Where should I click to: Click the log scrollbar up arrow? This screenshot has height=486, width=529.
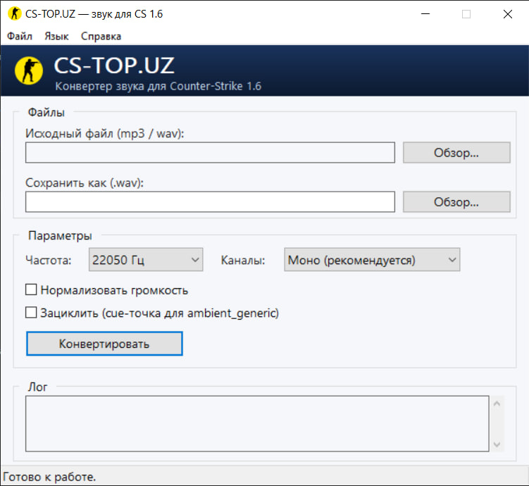(x=497, y=404)
